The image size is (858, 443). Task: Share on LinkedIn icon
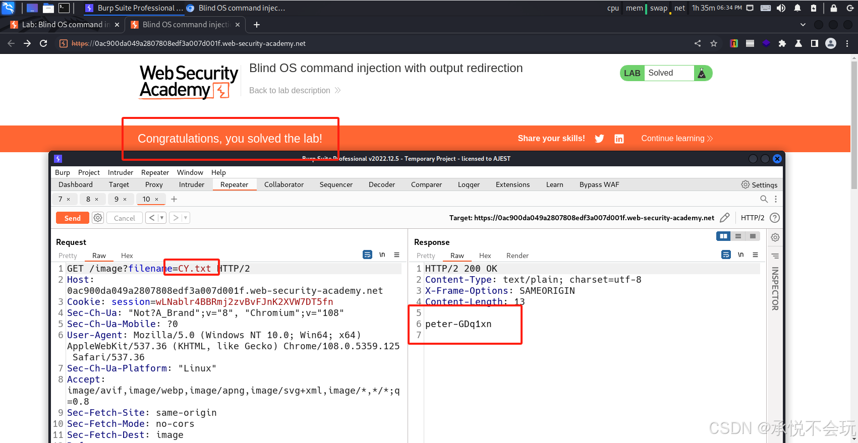(x=619, y=139)
